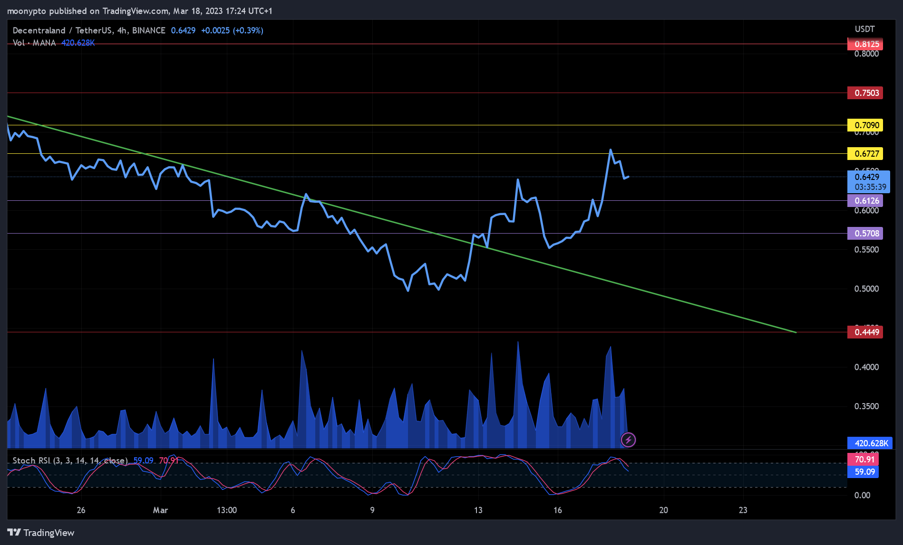The image size is (903, 545).
Task: Click the Decentraland / TetherUS symbol title
Action: pos(89,30)
